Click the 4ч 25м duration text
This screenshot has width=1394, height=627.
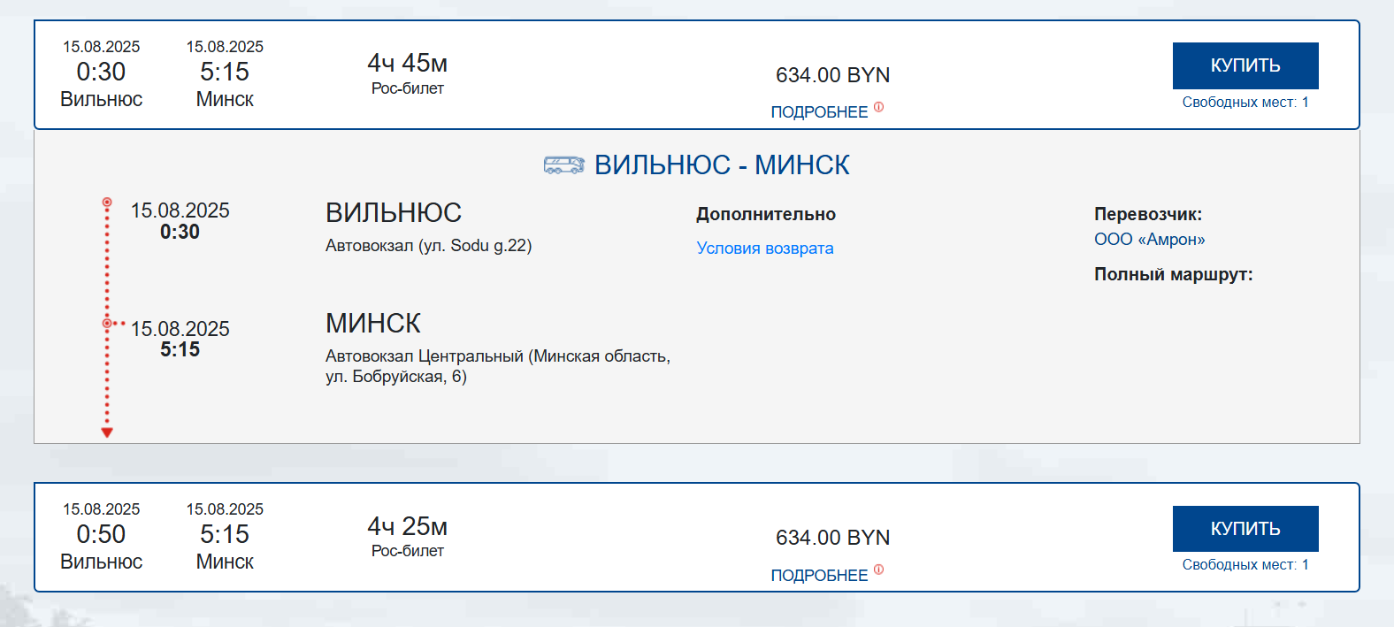pyautogui.click(x=407, y=526)
